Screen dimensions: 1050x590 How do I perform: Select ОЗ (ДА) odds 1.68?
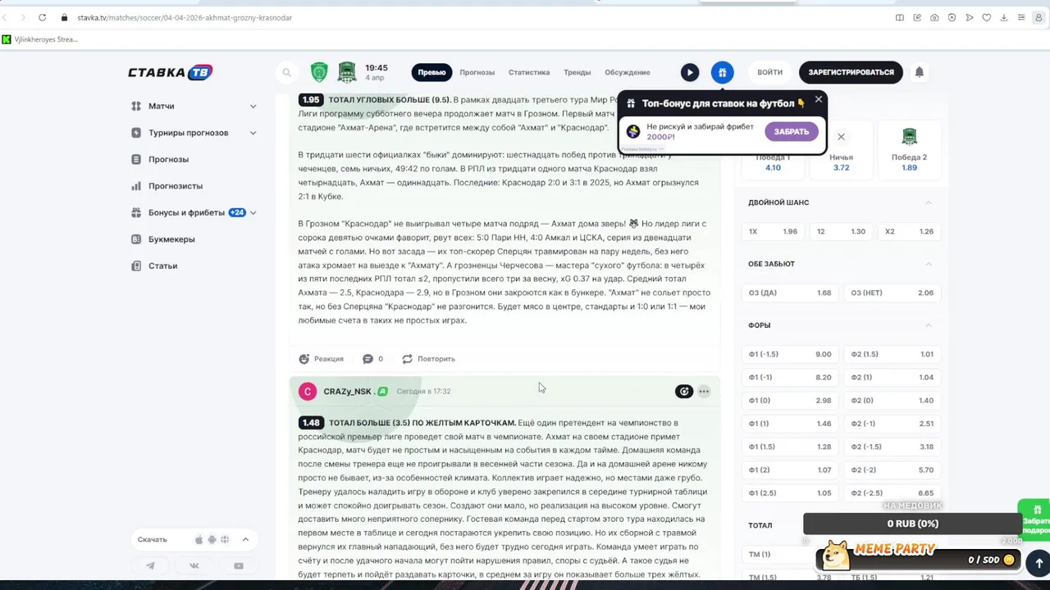point(790,293)
